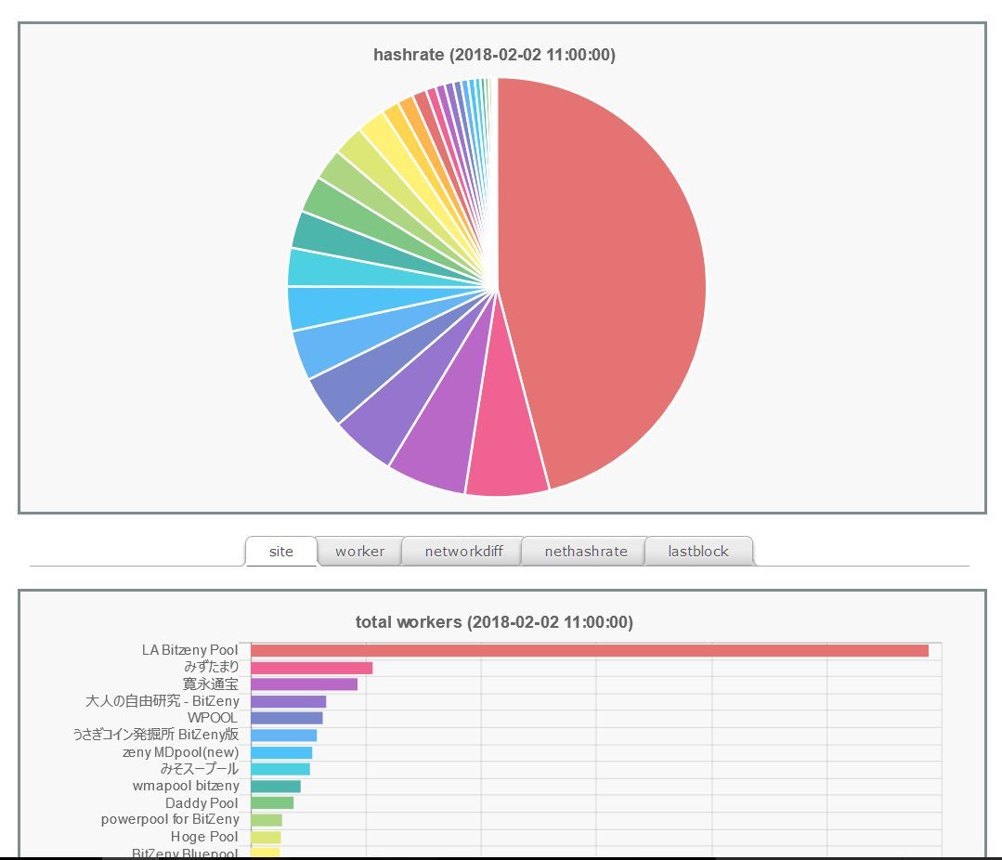Click the 'wmapool bitzeny' label
The width and height of the screenshot is (1002, 860).
pyautogui.click(x=186, y=786)
